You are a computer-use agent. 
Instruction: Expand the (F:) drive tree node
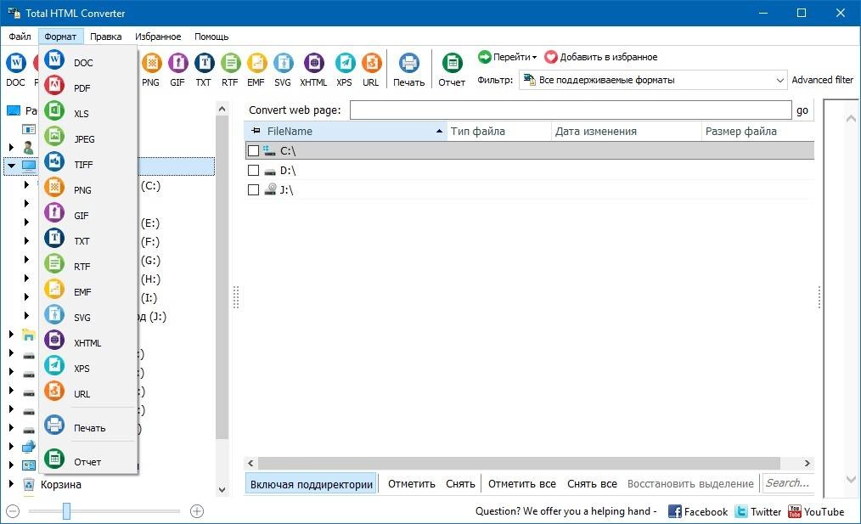click(x=26, y=241)
